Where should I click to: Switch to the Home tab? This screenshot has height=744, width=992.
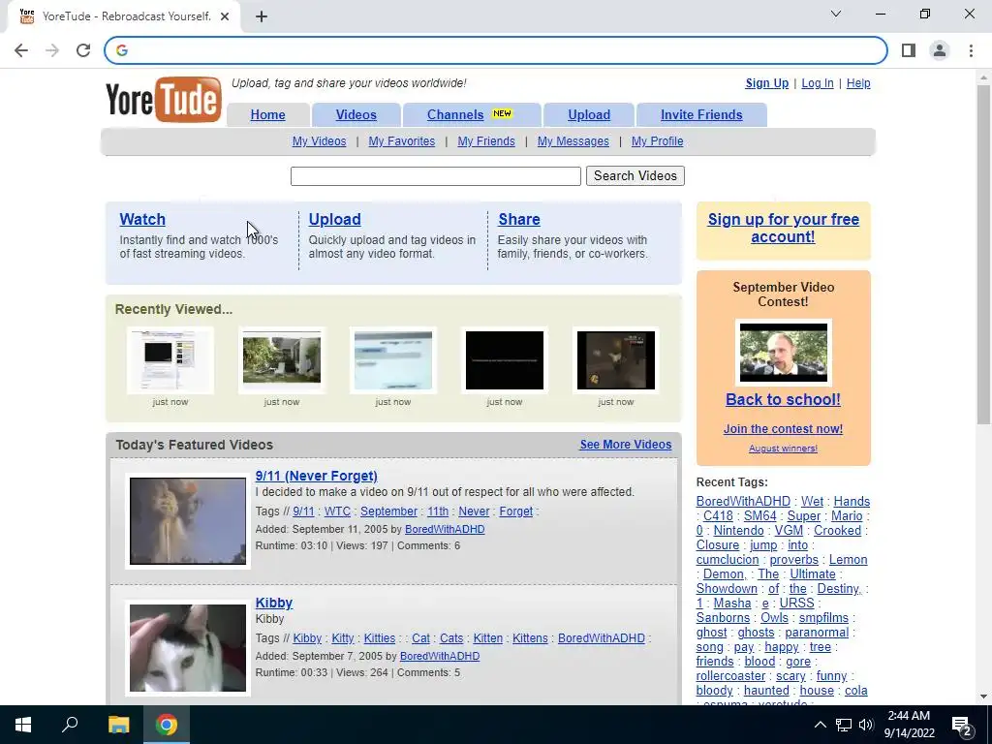click(x=267, y=114)
